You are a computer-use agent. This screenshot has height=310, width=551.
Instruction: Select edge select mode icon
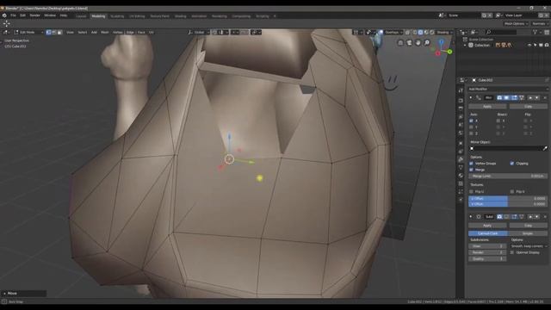(x=54, y=33)
